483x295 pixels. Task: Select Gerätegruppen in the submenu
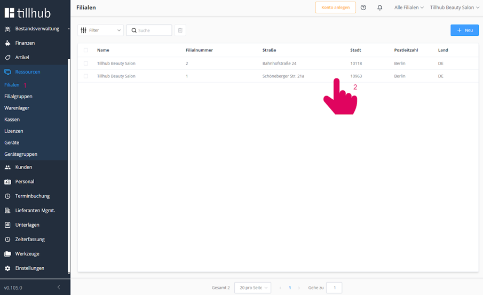[21, 154]
